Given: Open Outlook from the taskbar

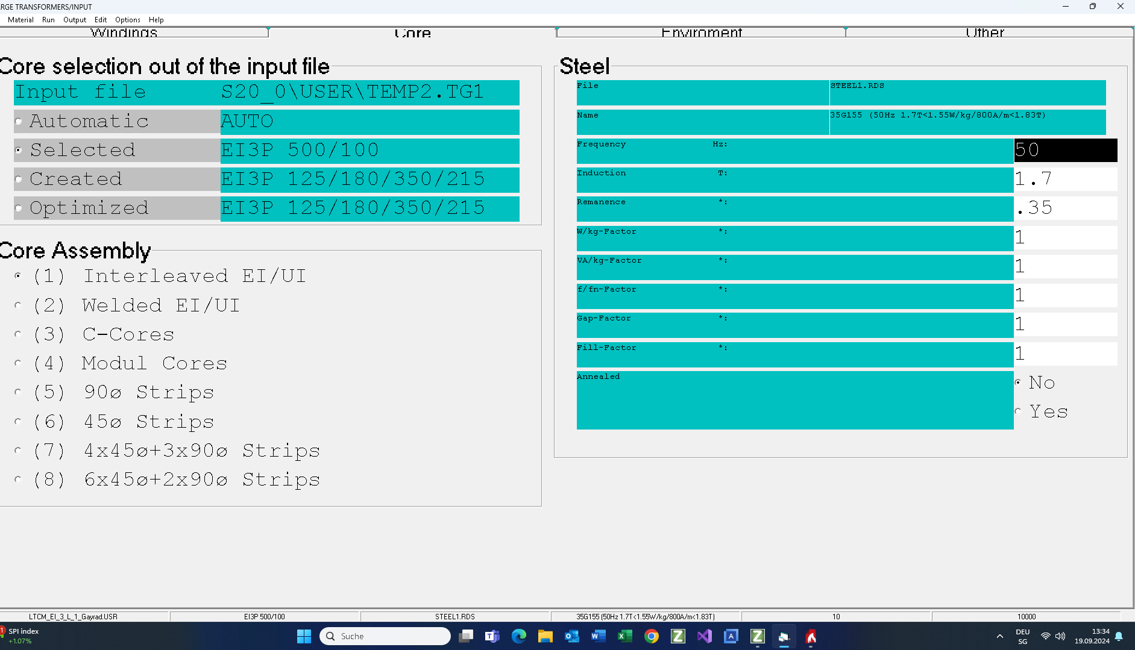Looking at the screenshot, I should point(572,636).
